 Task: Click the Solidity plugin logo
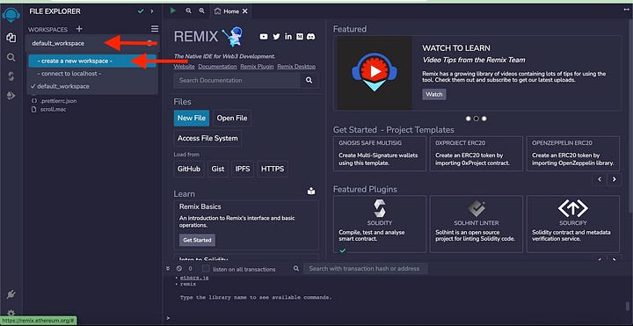[x=380, y=208]
